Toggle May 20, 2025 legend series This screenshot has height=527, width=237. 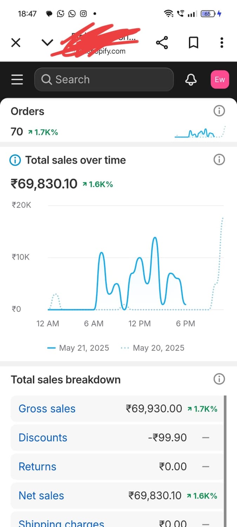click(x=152, y=348)
